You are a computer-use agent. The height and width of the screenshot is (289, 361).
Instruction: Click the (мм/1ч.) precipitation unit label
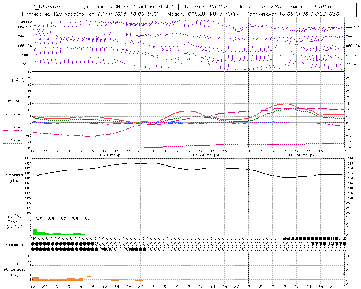(x=14, y=227)
